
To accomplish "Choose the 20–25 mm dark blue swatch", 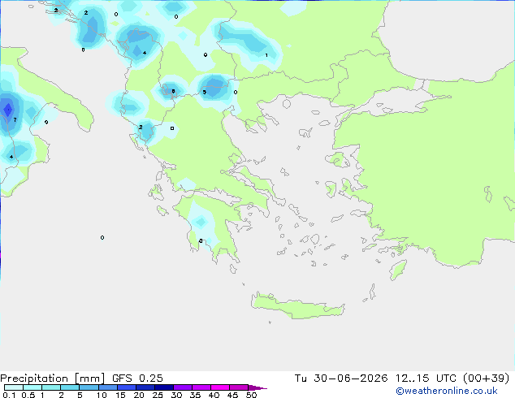I will (145, 387).
